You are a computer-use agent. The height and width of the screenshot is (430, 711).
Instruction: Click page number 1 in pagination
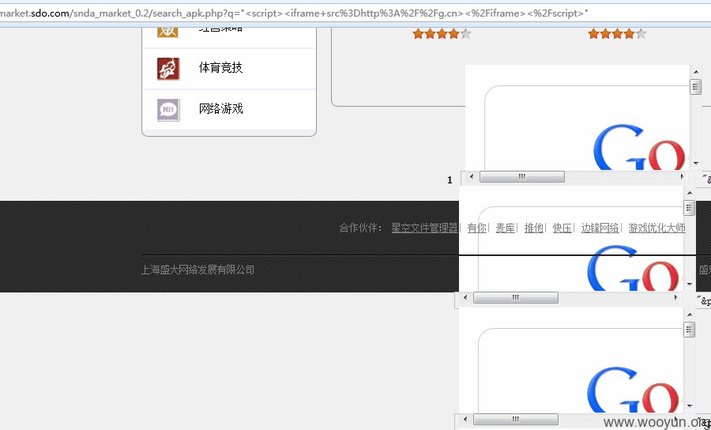tap(450, 180)
